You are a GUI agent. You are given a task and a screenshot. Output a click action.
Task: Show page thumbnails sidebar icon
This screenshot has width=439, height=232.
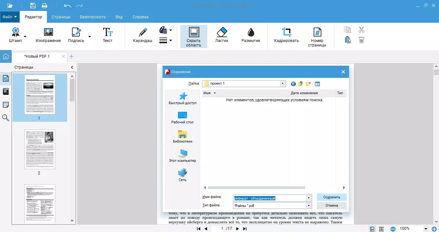tap(6, 79)
